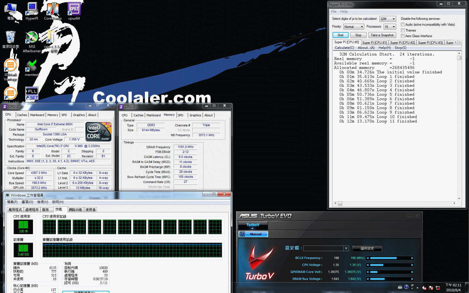Switch to the Processes tab in Task Manager
Image resolution: width=469 pixels, height=293 pixels.
[32, 210]
